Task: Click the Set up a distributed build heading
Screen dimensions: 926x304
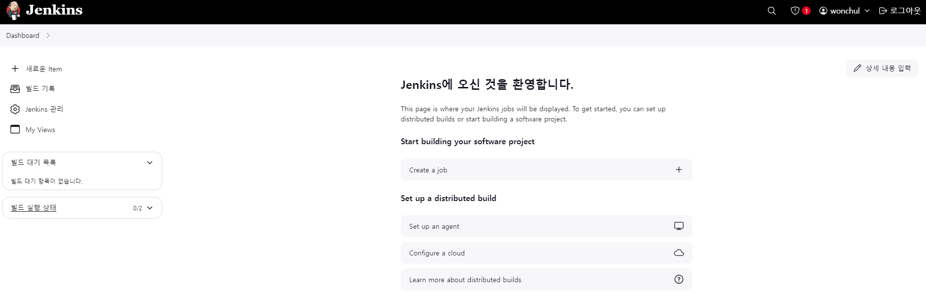Action: tap(448, 198)
